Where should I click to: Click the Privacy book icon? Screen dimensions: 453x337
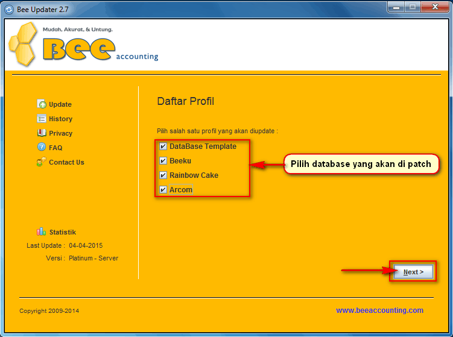pos(42,133)
